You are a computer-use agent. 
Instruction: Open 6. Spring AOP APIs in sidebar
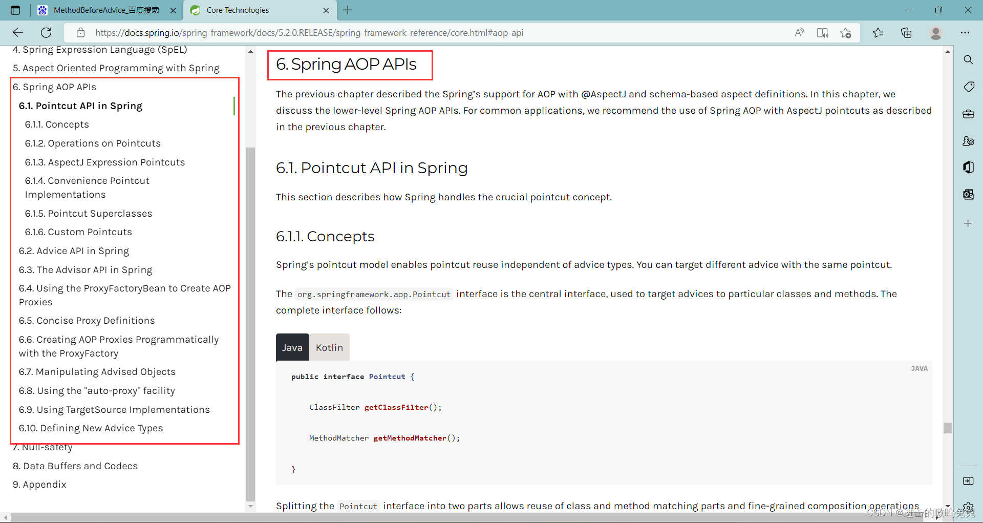[54, 87]
